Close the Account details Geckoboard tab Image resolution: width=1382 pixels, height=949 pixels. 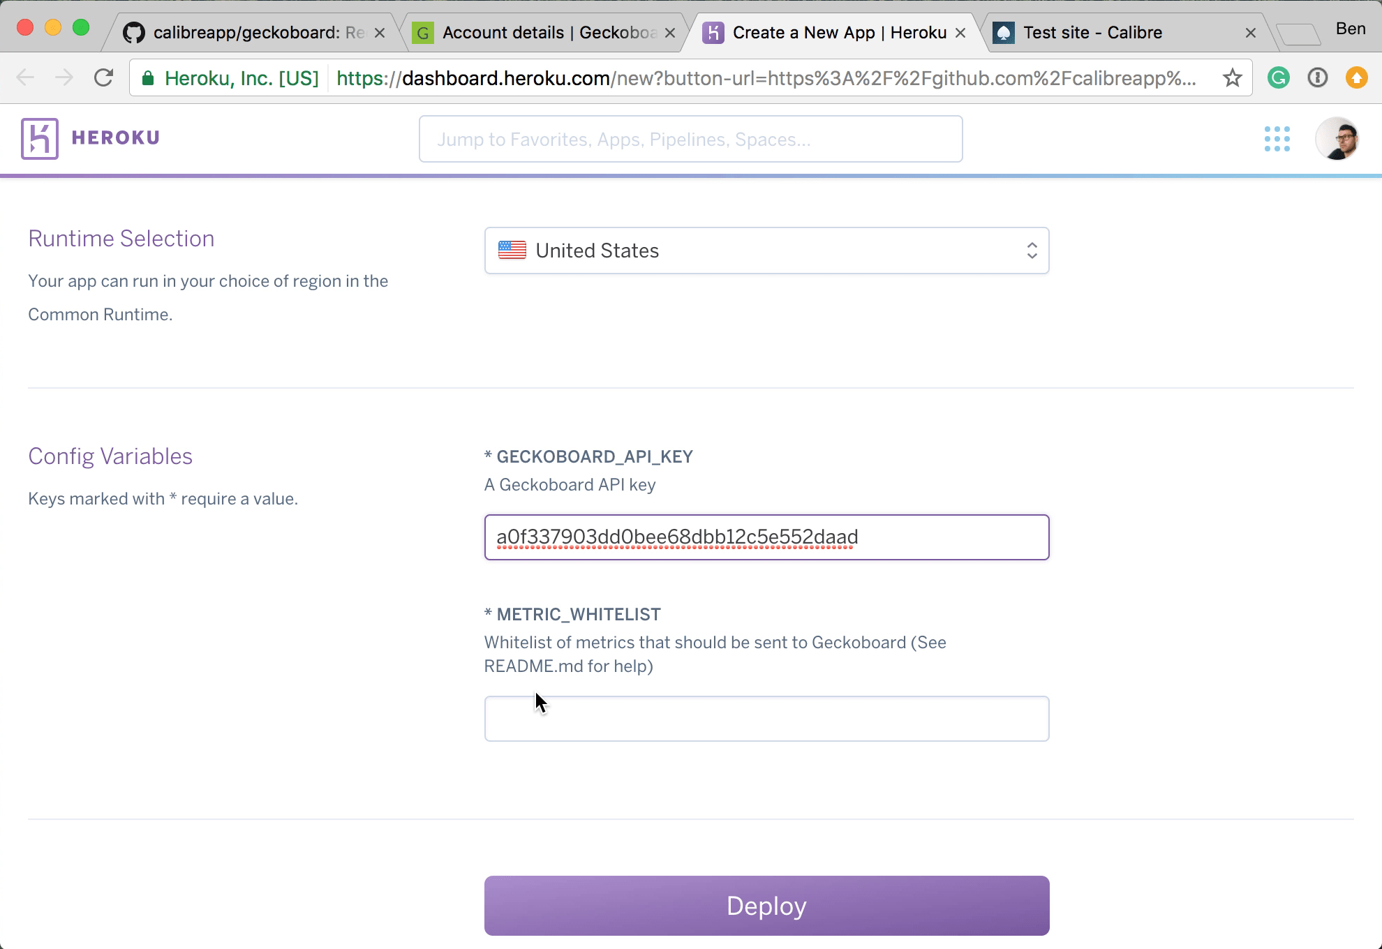point(670,33)
